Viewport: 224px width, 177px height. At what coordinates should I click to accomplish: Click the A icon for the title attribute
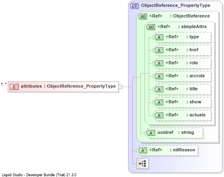(159, 90)
